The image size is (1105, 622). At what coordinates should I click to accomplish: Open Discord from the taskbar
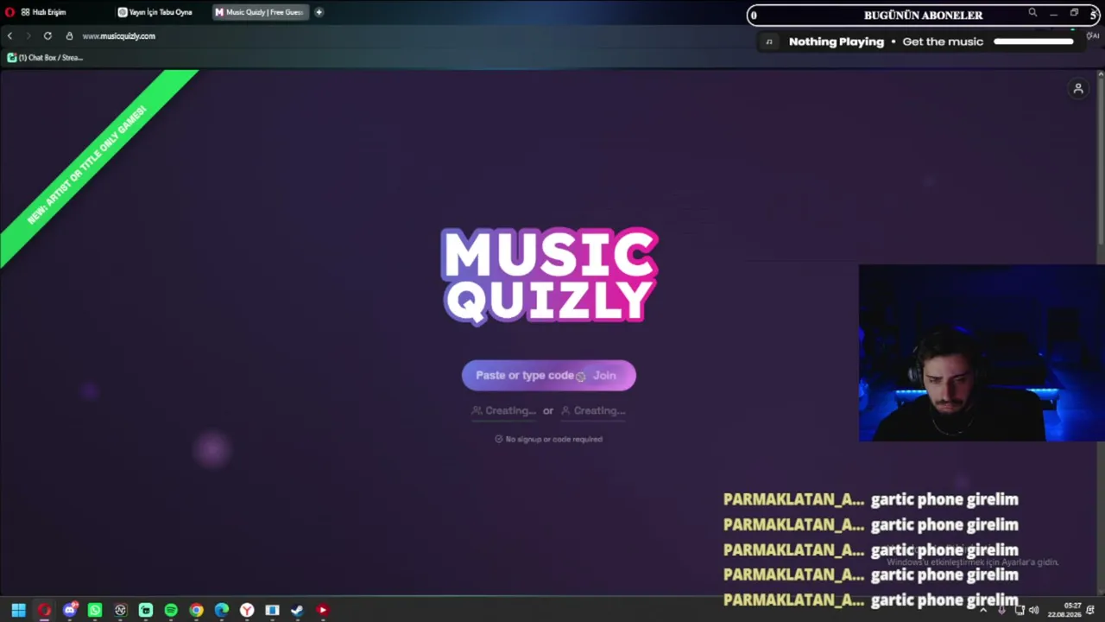pos(70,610)
